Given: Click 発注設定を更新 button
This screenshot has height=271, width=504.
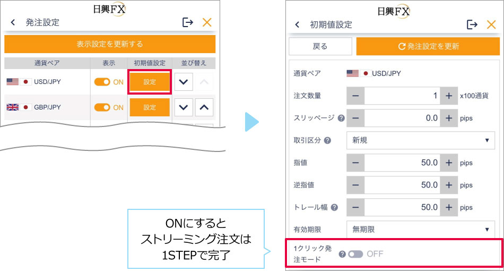Looking at the screenshot, I should click(x=428, y=46).
